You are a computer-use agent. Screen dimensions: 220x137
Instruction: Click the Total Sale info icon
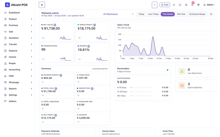[56, 89]
